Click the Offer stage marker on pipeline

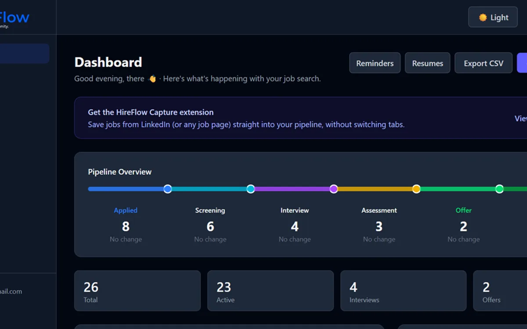499,189
